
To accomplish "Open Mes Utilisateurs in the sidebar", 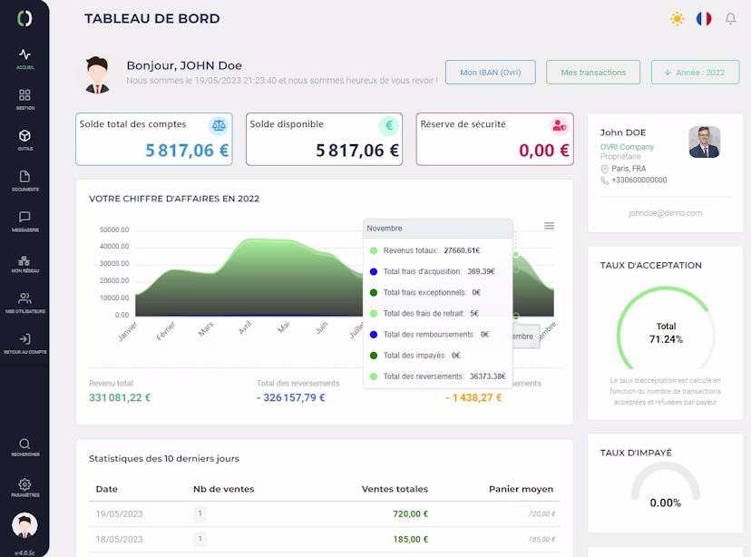I will pyautogui.click(x=24, y=302).
